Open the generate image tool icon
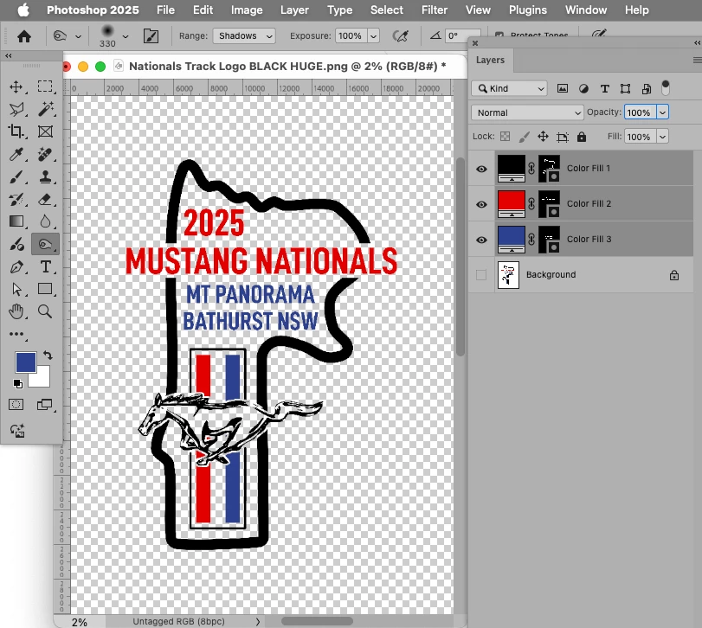The width and height of the screenshot is (702, 628). pos(17,431)
